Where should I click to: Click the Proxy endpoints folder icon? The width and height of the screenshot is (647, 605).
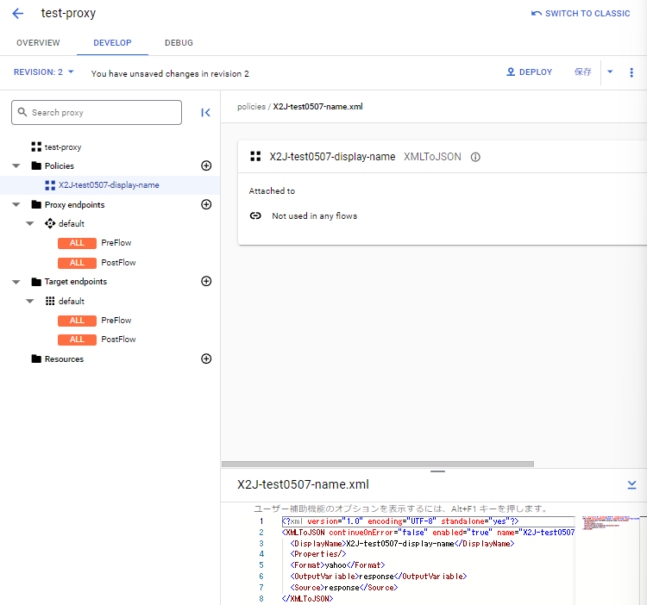36,204
